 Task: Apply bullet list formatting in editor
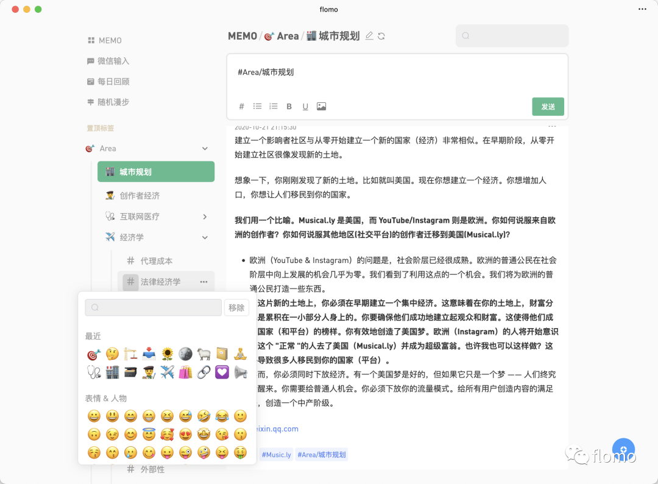click(x=257, y=107)
